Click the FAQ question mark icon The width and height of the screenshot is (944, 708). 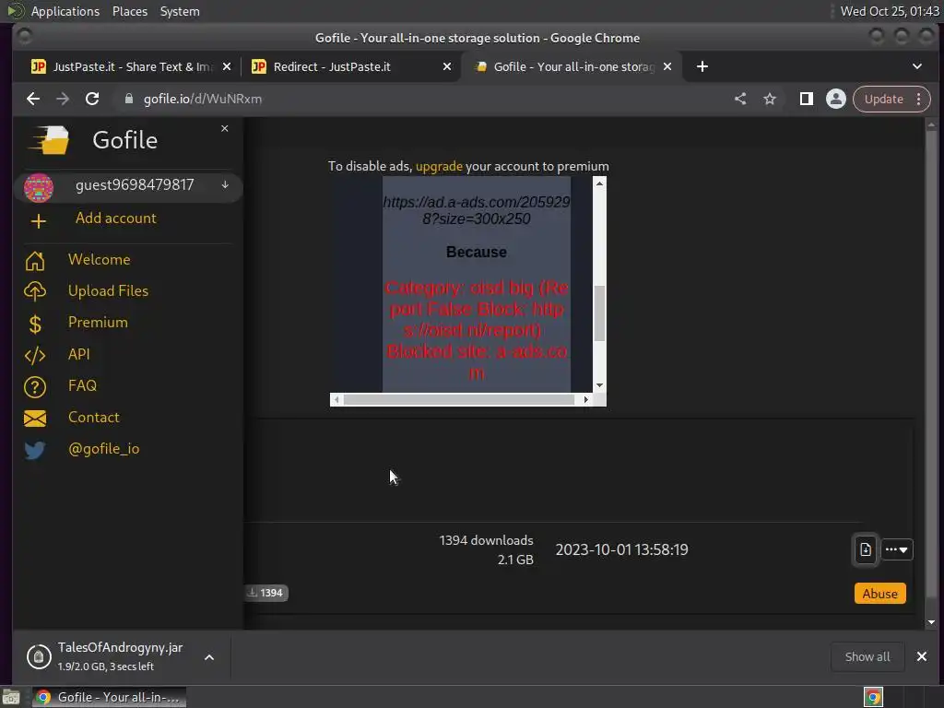pos(35,387)
